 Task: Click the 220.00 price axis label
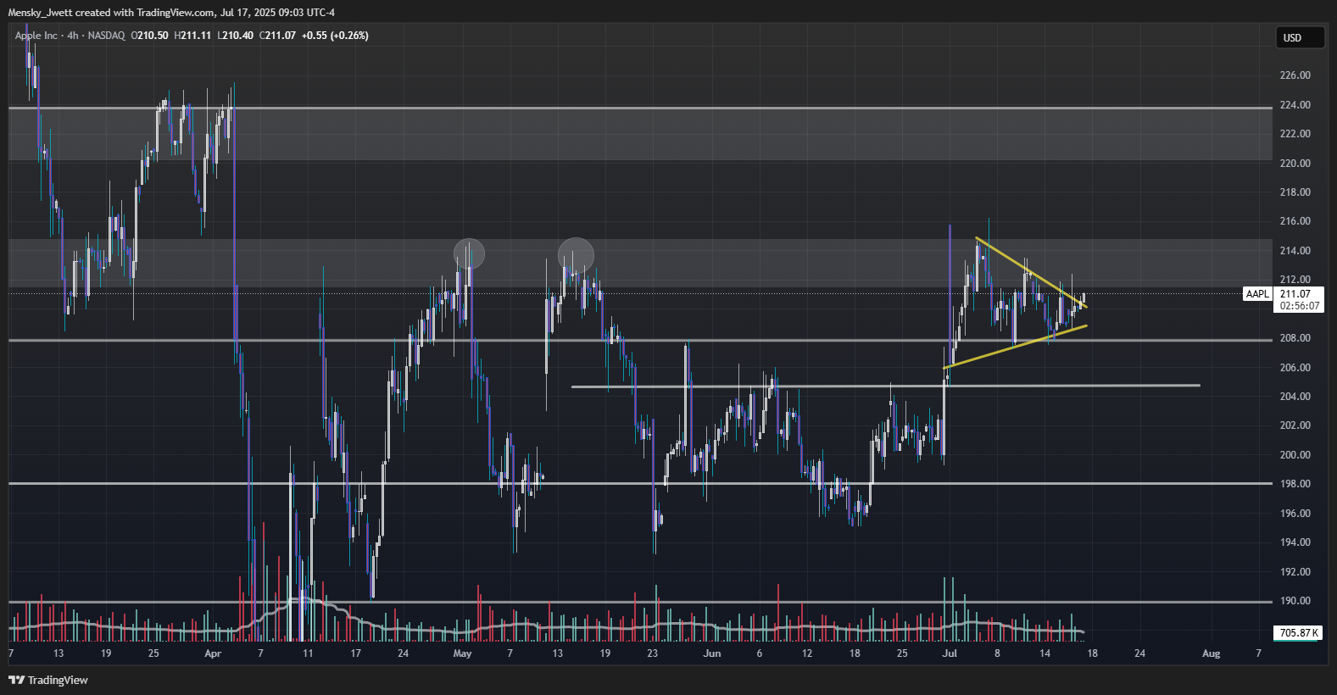(1295, 164)
